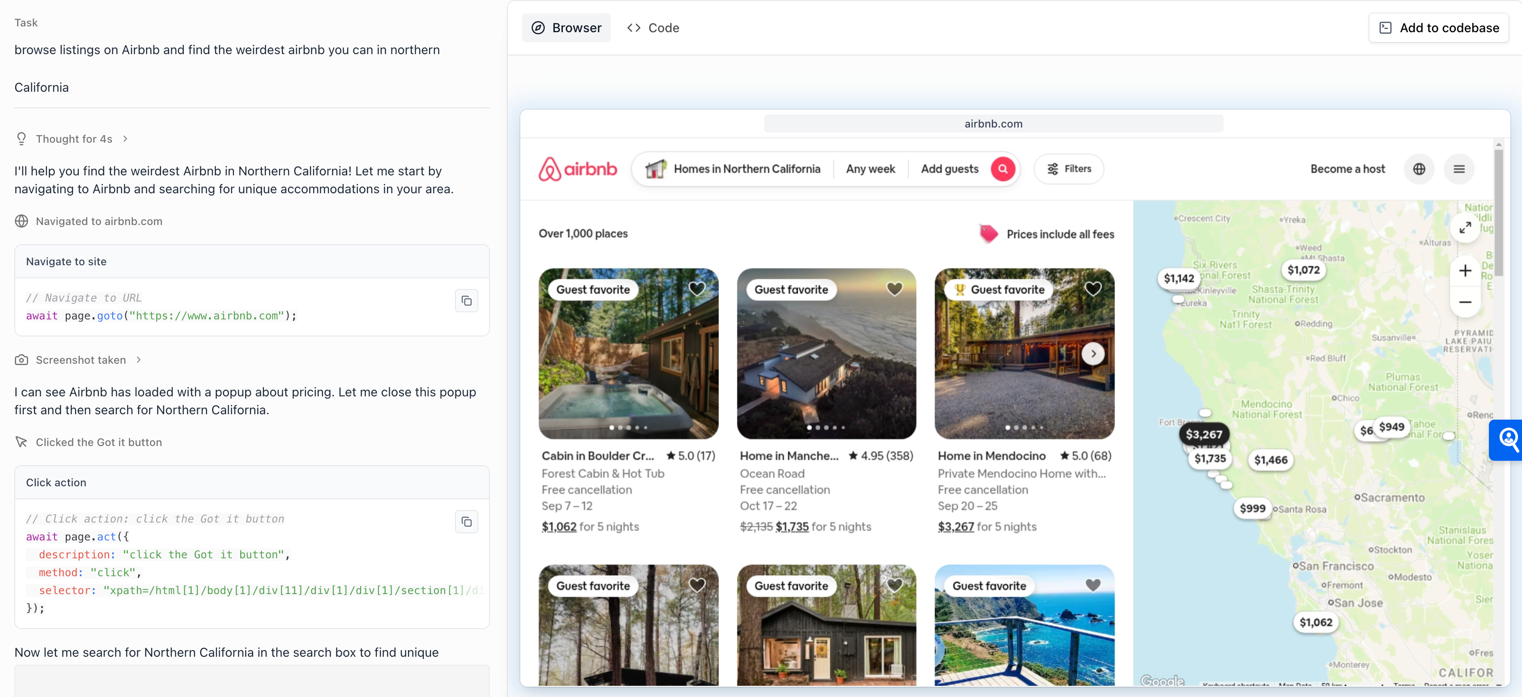Zoom out on the map
Screen dimensions: 1522x697
click(x=1465, y=302)
